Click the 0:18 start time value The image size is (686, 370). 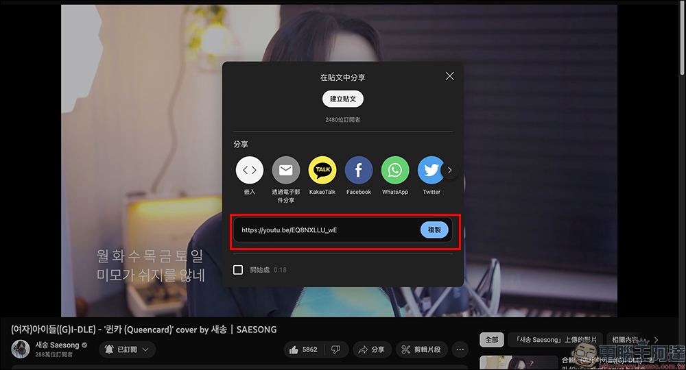click(x=280, y=270)
